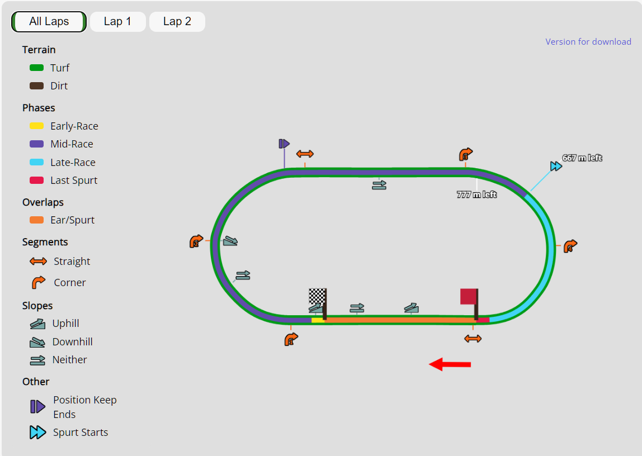
Task: Open the Version for download link
Action: (588, 42)
